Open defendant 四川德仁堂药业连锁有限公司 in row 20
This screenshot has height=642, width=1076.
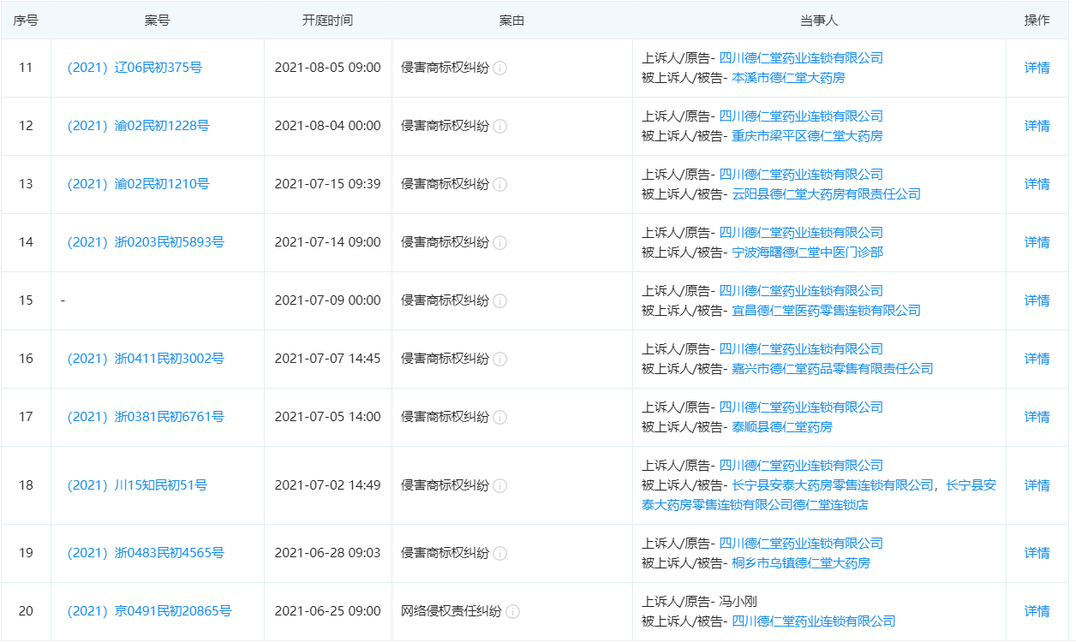pos(814,621)
